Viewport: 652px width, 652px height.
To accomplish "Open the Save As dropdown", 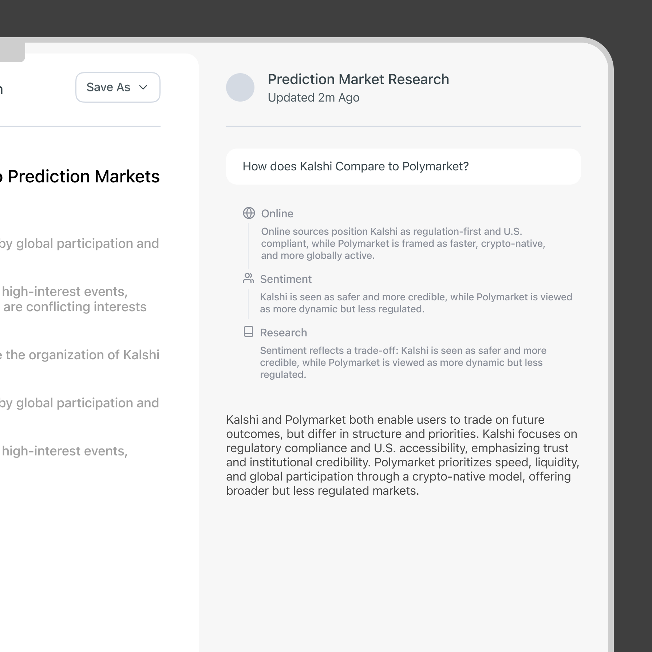I will tap(118, 87).
